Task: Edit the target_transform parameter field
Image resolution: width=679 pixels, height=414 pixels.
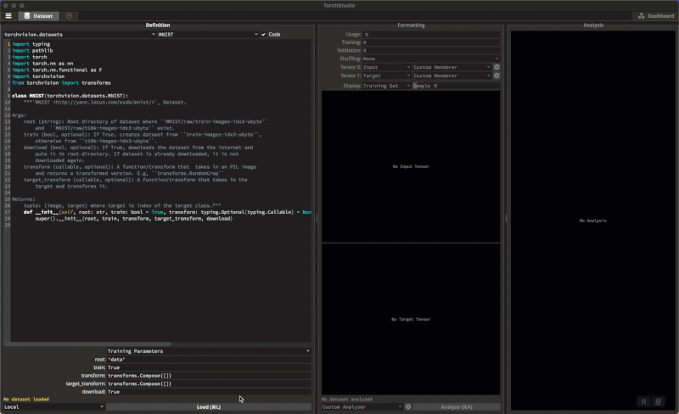Action: click(x=209, y=383)
